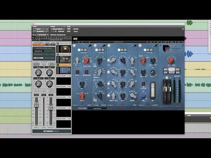Click the red Spreader knob in master section
The height and width of the screenshot is (158, 211).
click(171, 60)
